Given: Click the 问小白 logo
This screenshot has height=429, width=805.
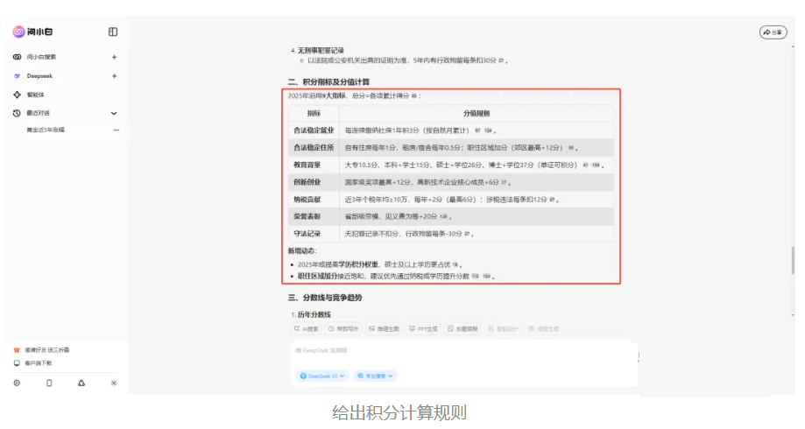Looking at the screenshot, I should 32,32.
